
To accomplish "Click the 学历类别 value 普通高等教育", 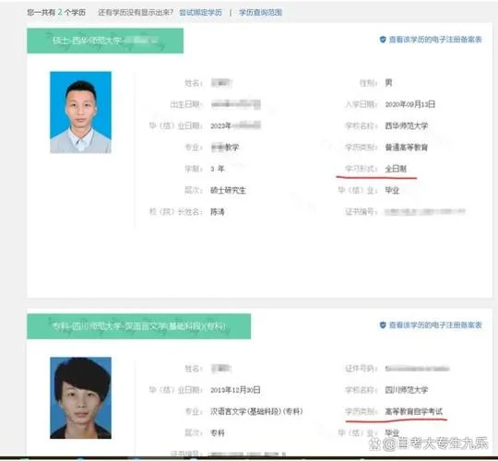I will coord(407,148).
